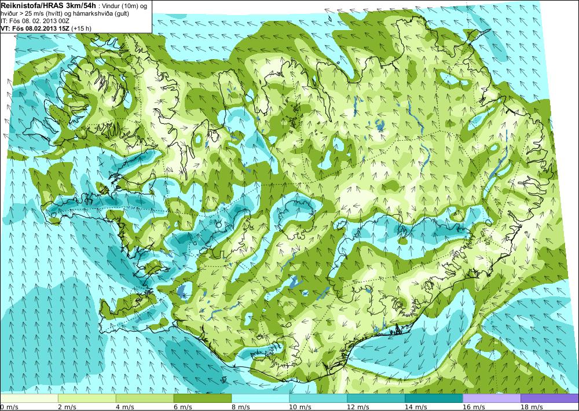Click the "14 m/s" legend label
This screenshot has height=411, width=579.
[416, 407]
